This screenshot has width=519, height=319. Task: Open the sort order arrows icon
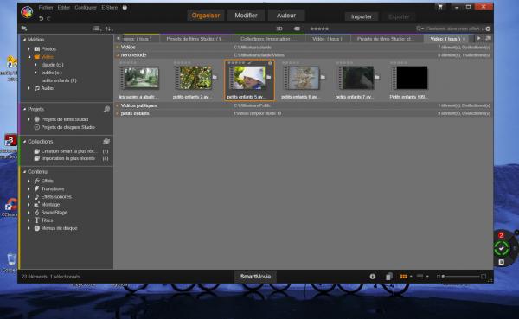coord(109,29)
